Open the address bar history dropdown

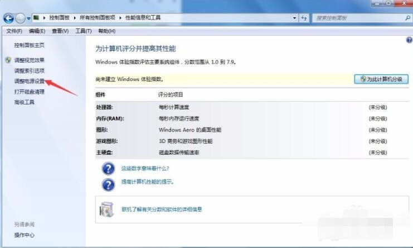tap(294, 18)
